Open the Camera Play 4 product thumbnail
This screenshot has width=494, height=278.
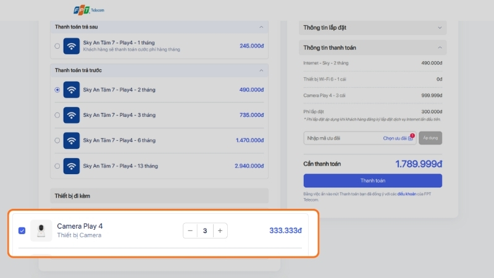click(x=41, y=230)
